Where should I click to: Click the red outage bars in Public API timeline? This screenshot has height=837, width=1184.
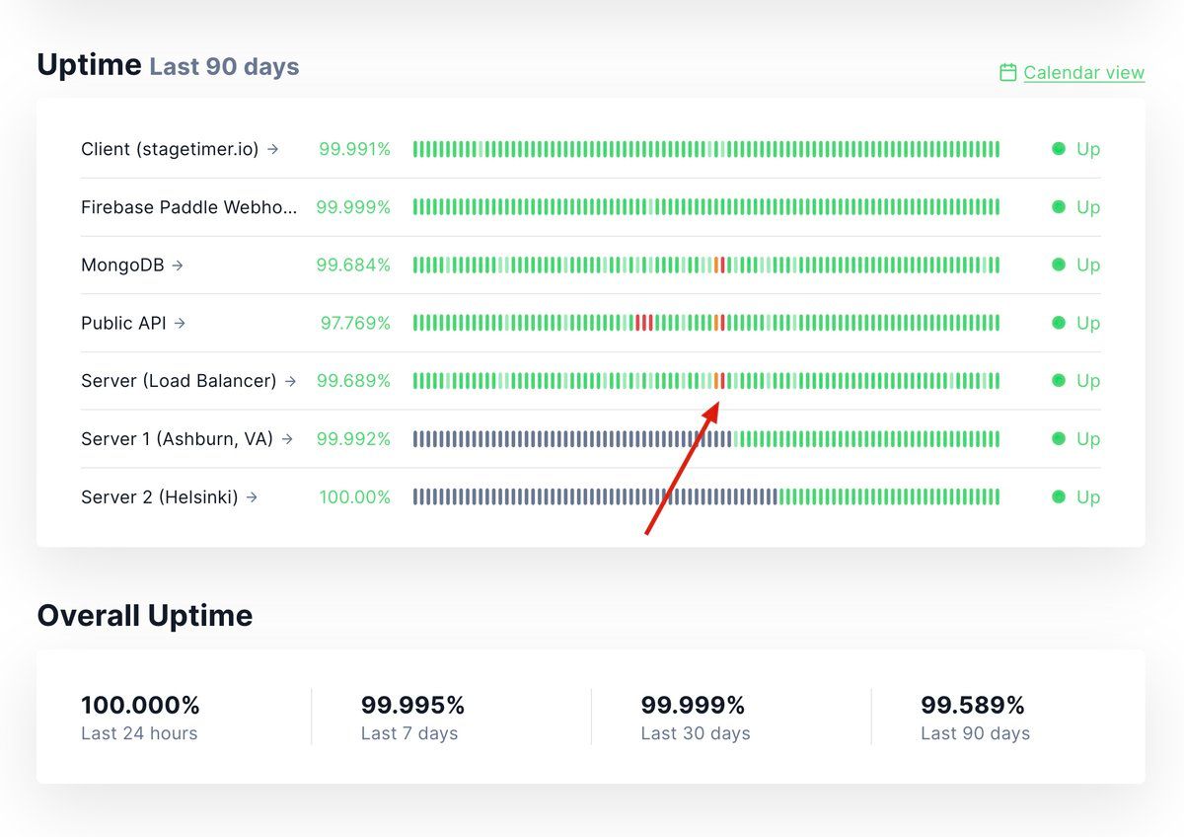click(x=644, y=323)
